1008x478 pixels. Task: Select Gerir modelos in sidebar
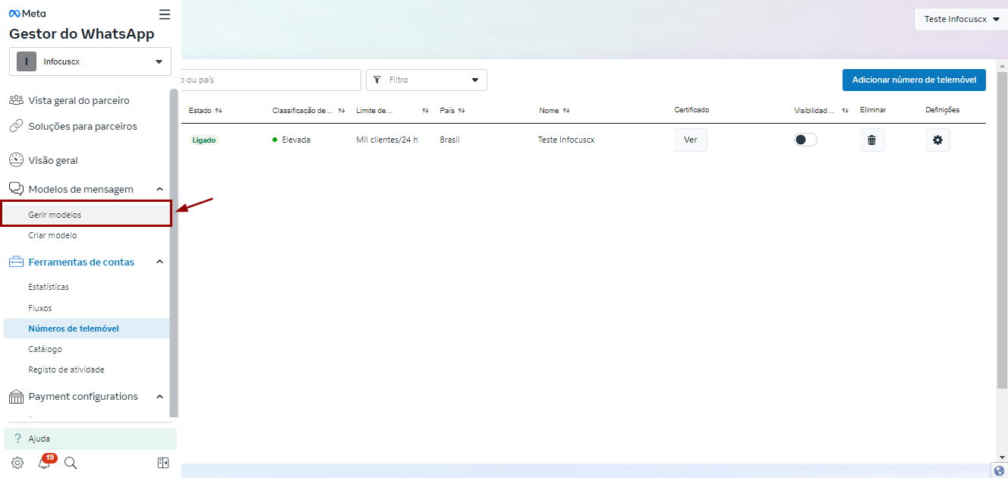[55, 215]
